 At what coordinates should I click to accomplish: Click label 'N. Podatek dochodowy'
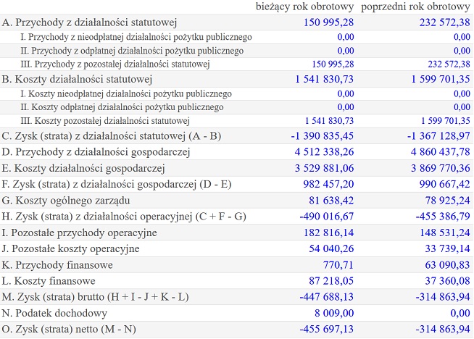click(54, 314)
